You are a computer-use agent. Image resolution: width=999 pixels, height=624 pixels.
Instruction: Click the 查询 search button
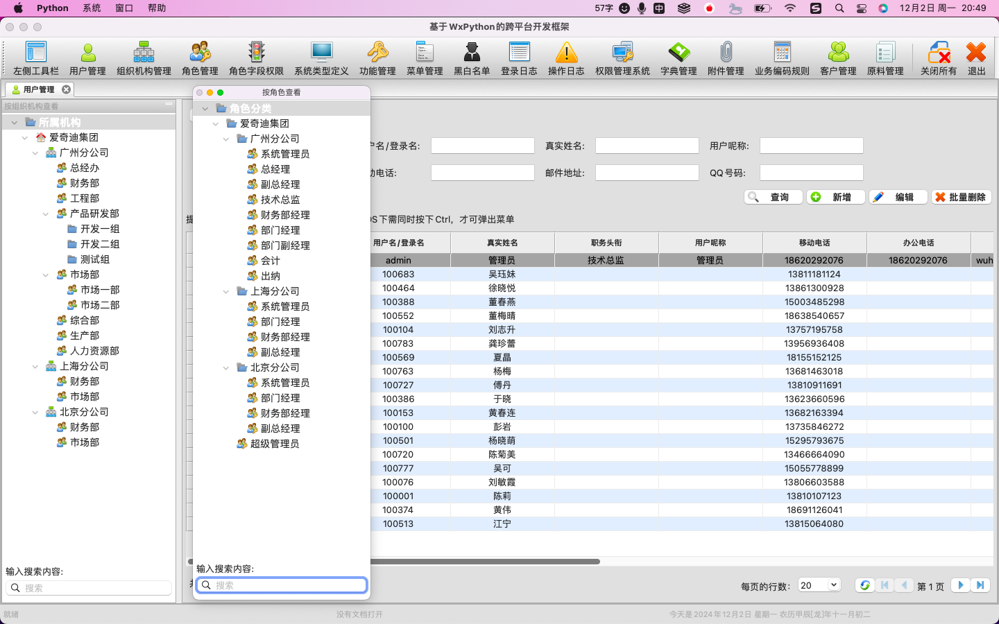[773, 197]
